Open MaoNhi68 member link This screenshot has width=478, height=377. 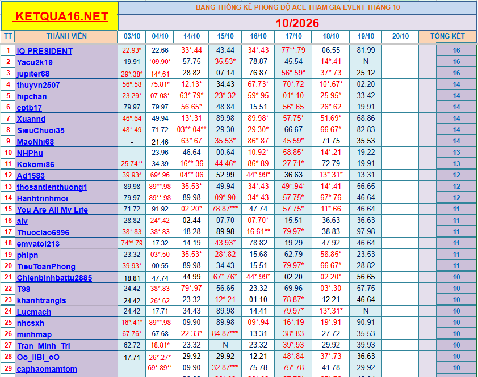pos(35,142)
